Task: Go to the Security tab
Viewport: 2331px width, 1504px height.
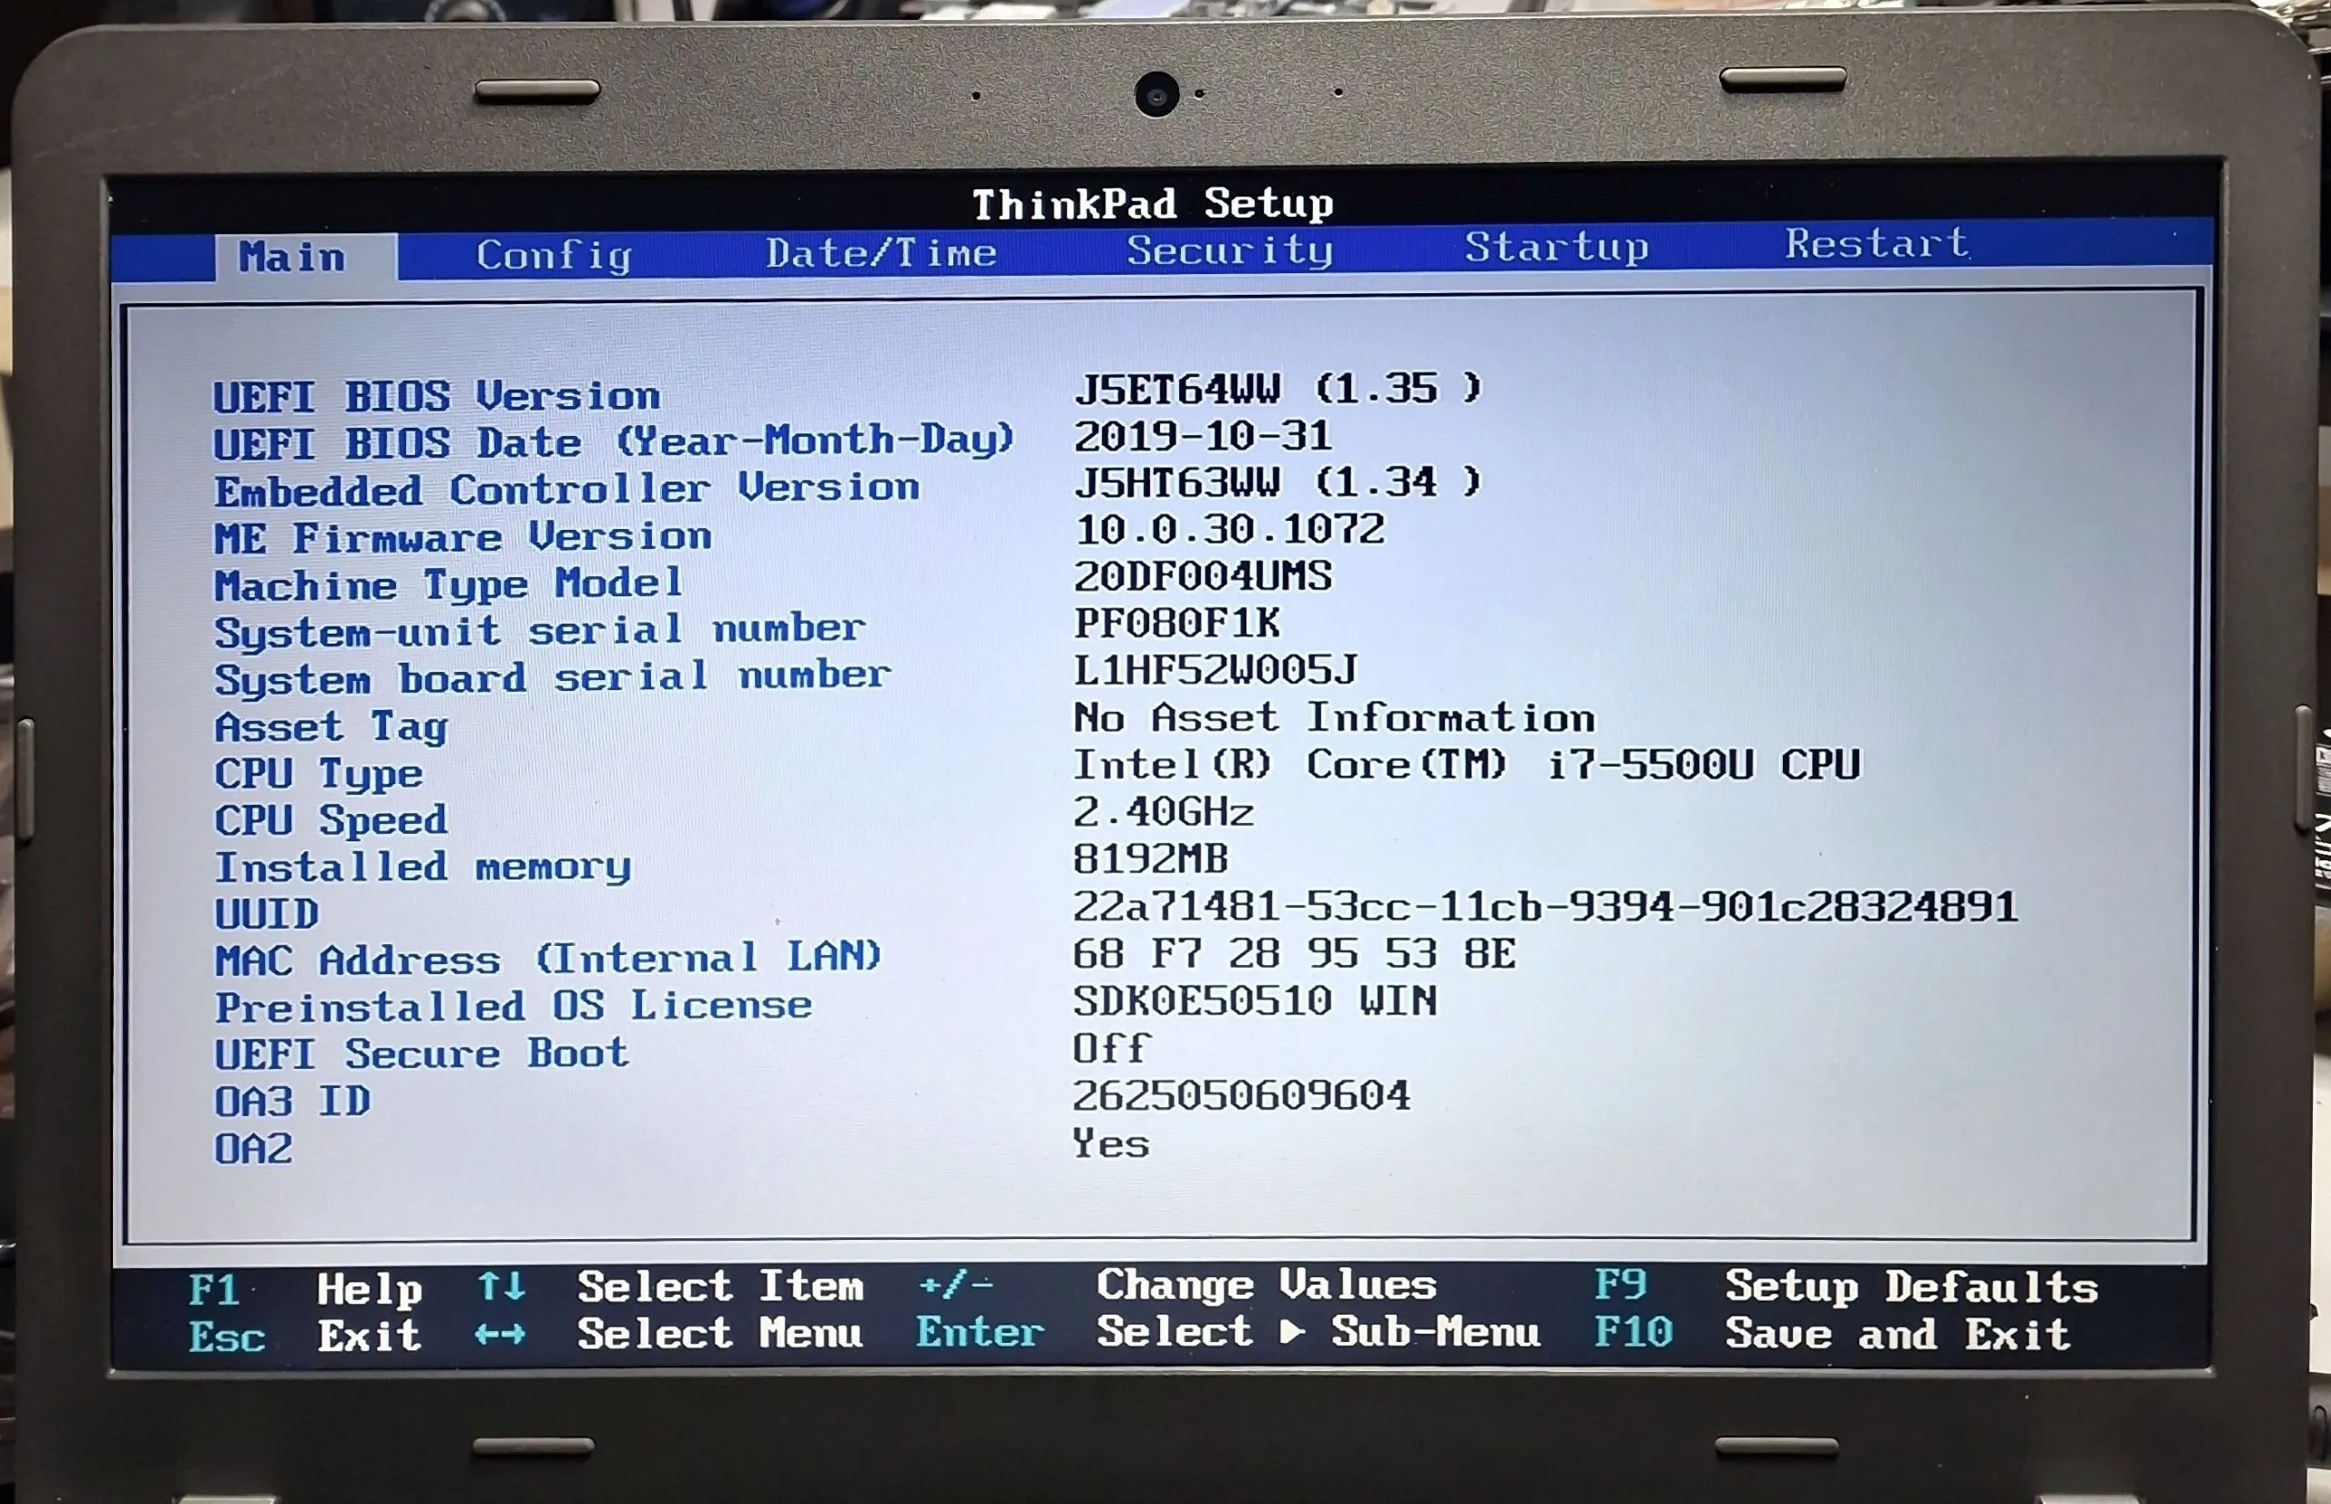Action: pyautogui.click(x=1230, y=250)
